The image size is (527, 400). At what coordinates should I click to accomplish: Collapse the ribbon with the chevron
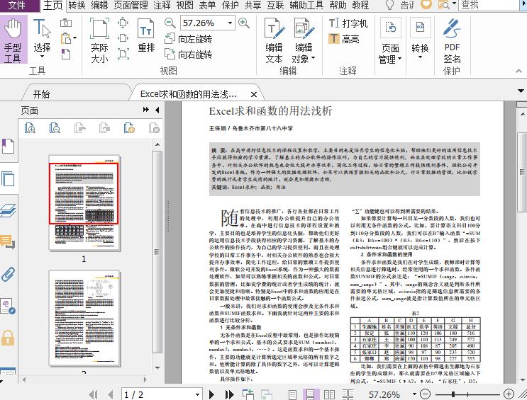pyautogui.click(x=519, y=71)
